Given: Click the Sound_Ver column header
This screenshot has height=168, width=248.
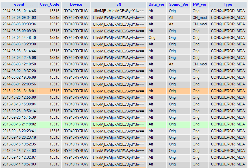Looking at the screenshot, I should coord(179,5).
